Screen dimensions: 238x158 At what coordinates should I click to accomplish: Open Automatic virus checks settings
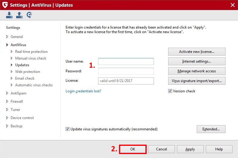click(x=34, y=85)
